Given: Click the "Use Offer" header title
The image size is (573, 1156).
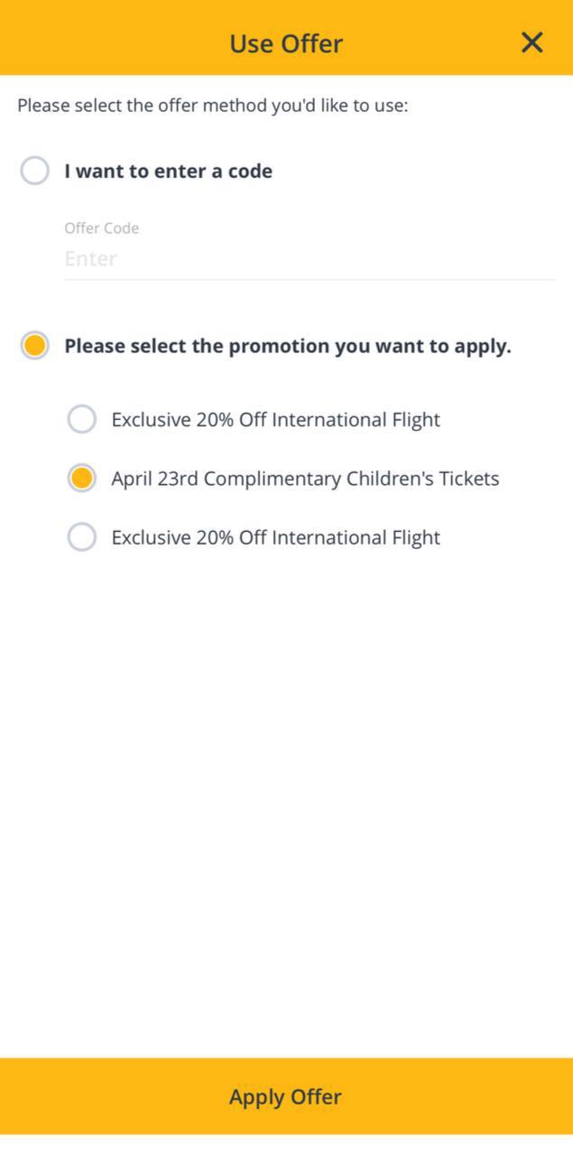Looking at the screenshot, I should (286, 43).
